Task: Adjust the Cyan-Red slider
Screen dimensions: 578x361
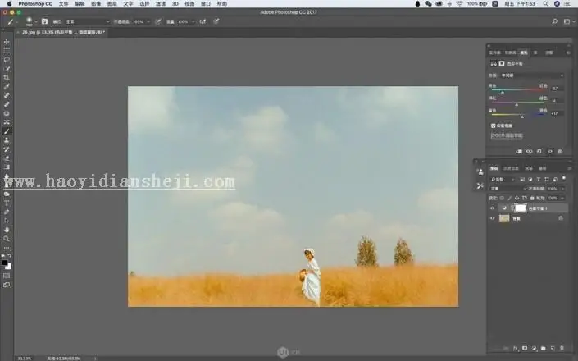Action: point(503,92)
